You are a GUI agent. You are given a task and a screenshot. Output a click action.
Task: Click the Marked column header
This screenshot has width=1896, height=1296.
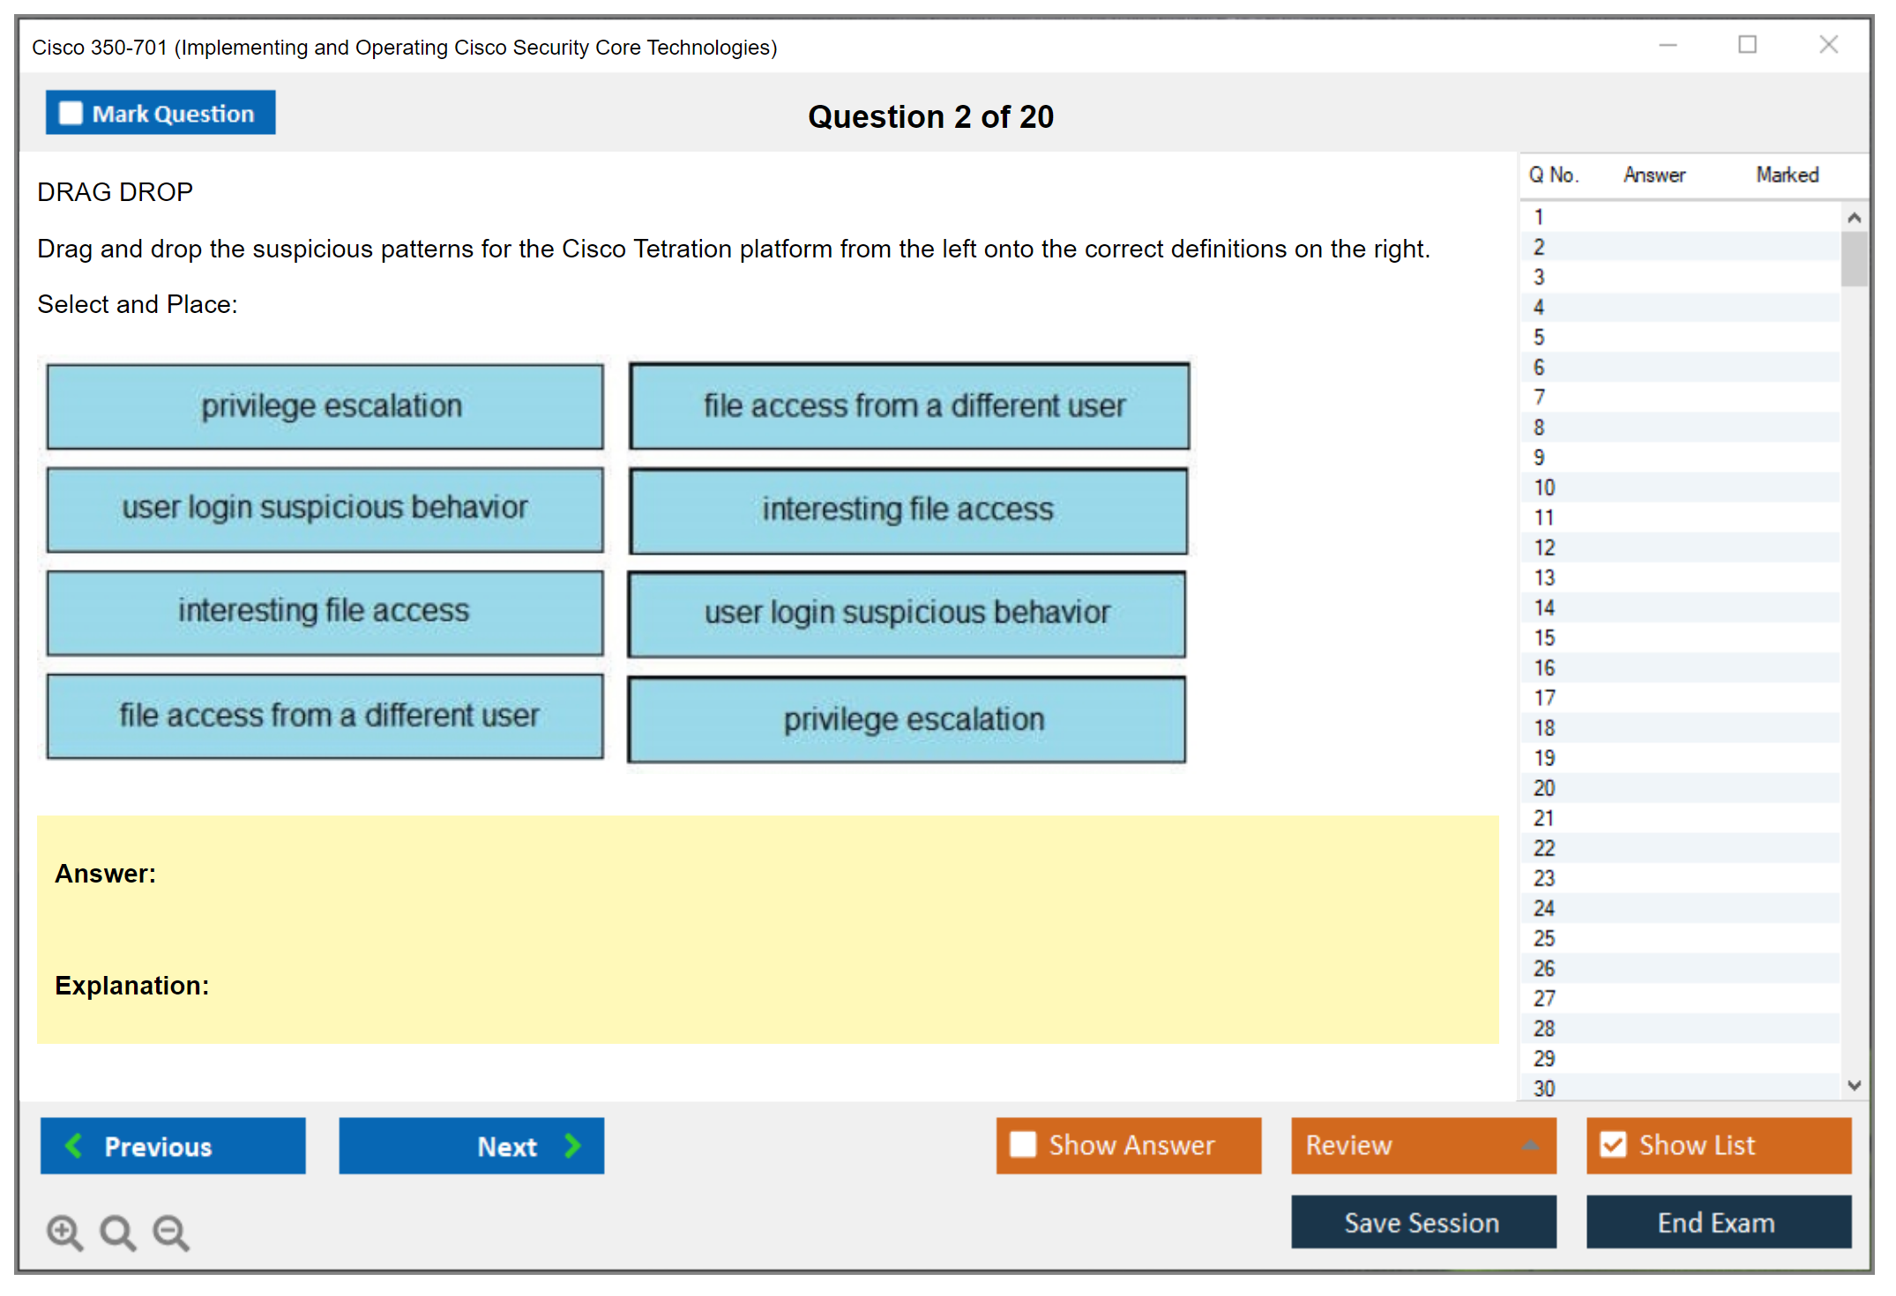pyautogui.click(x=1787, y=175)
